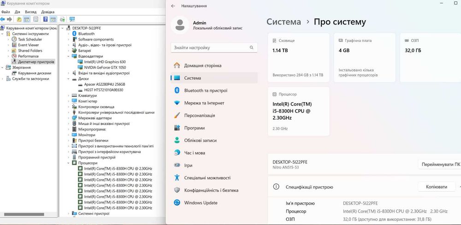Click the left pane horizontal scrollbar

pos(24,214)
